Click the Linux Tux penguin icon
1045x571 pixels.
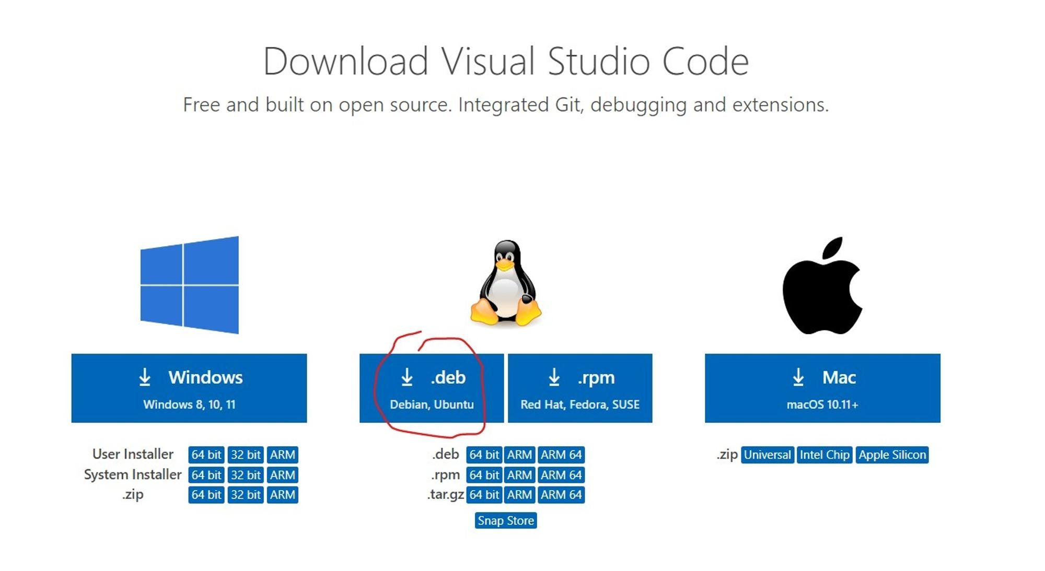[506, 283]
